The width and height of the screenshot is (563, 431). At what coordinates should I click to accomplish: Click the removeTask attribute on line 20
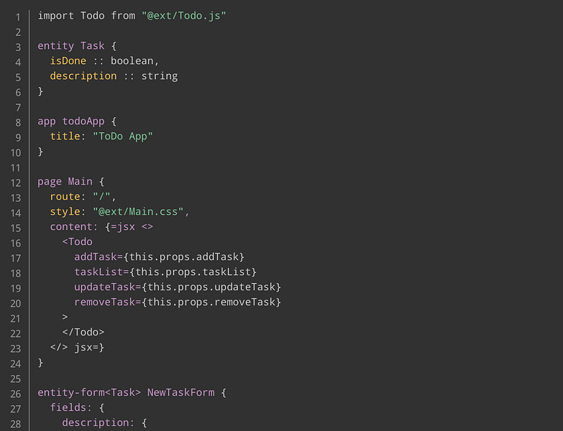(104, 302)
